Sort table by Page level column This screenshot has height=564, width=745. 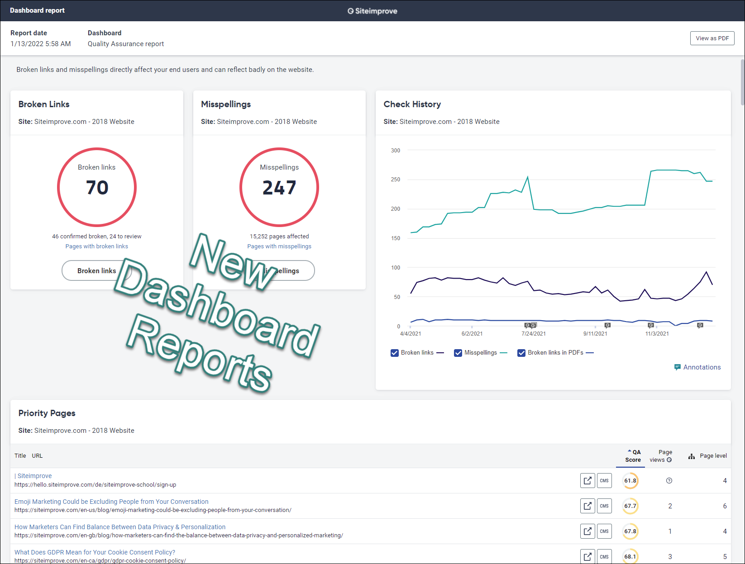coord(713,456)
